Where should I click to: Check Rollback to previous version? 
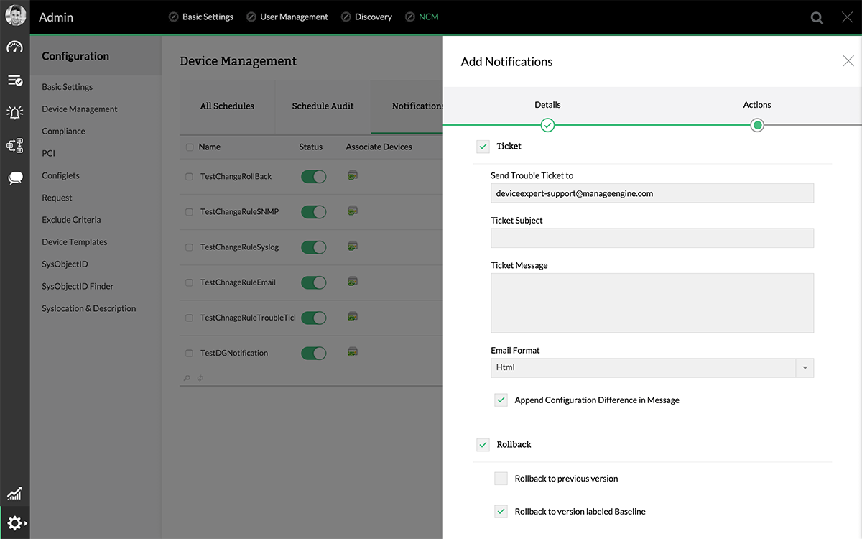pos(501,479)
